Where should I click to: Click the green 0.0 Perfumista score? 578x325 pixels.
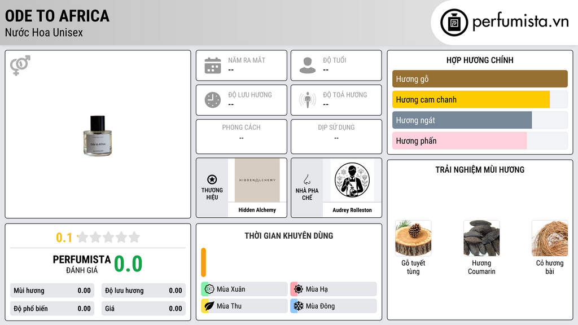click(128, 264)
